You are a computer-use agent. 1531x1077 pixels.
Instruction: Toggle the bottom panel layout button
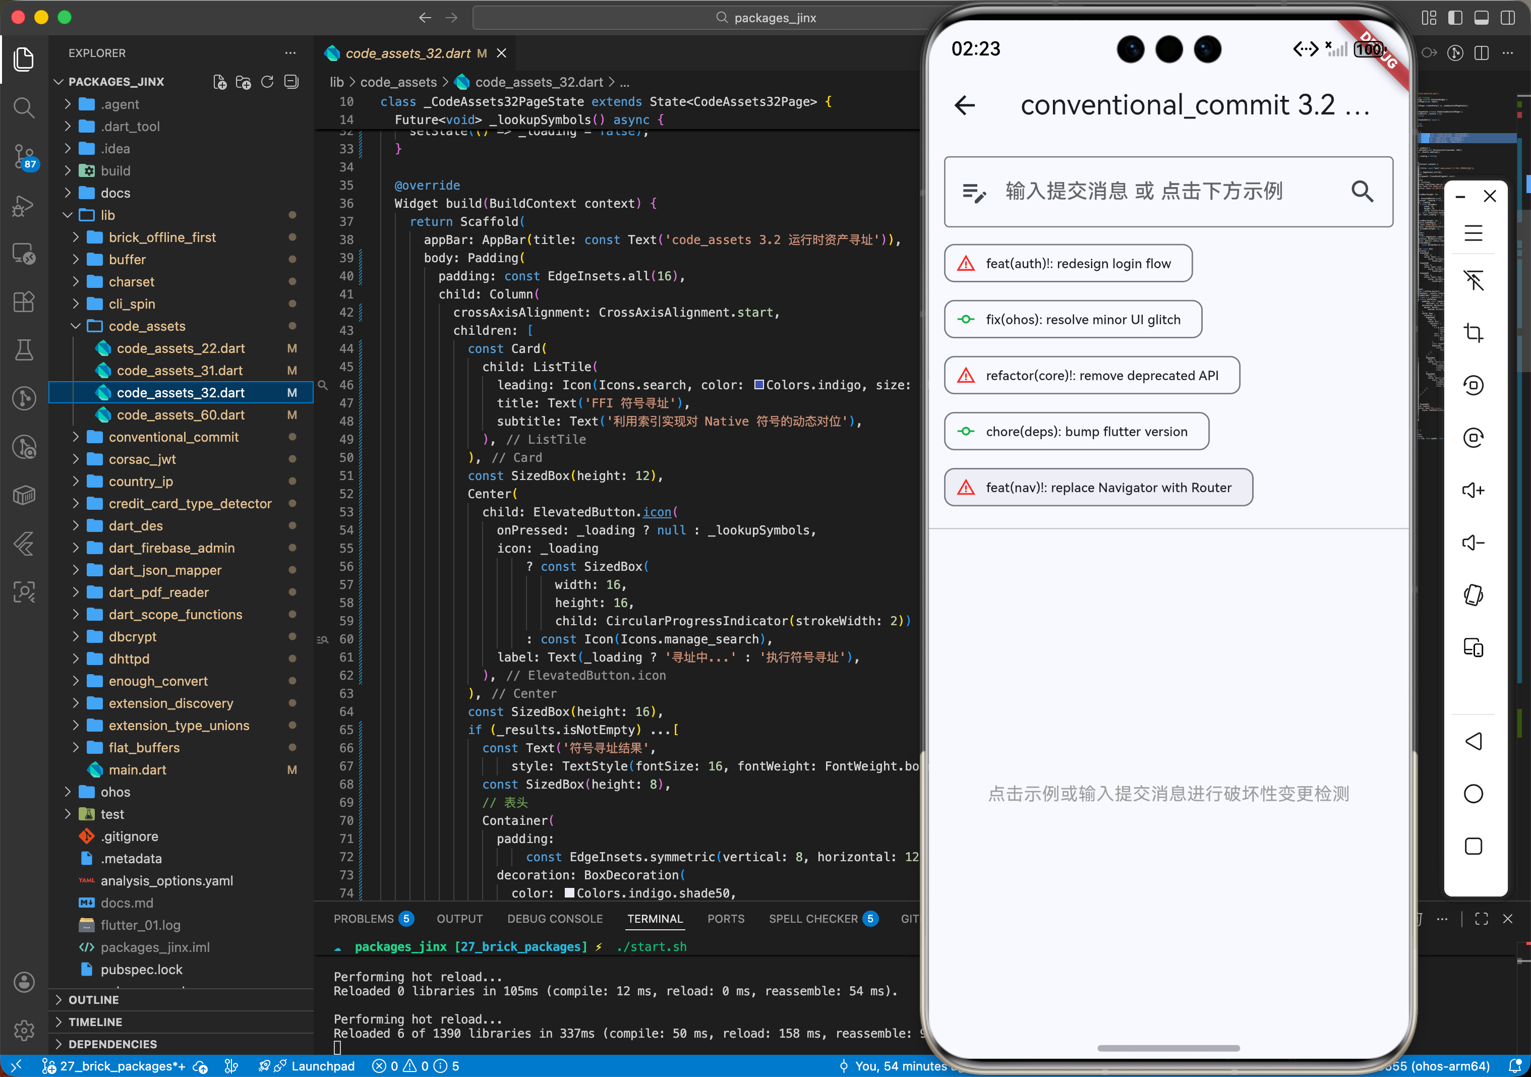(1481, 18)
